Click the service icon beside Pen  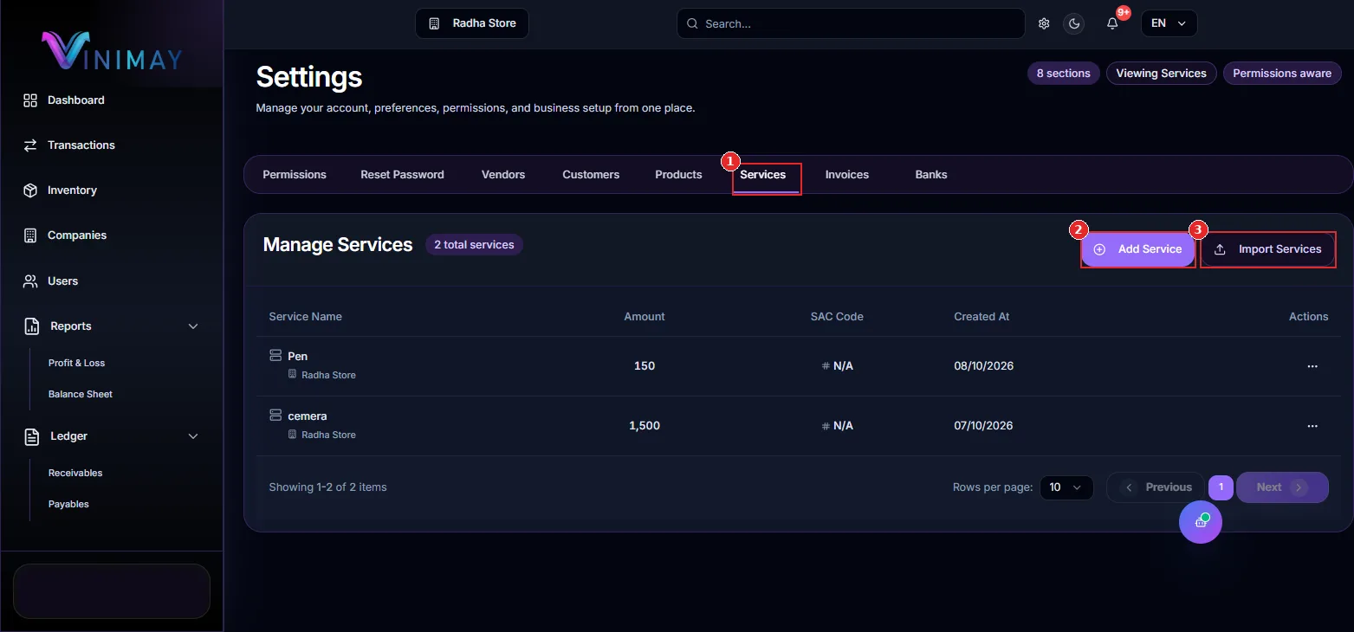point(275,356)
